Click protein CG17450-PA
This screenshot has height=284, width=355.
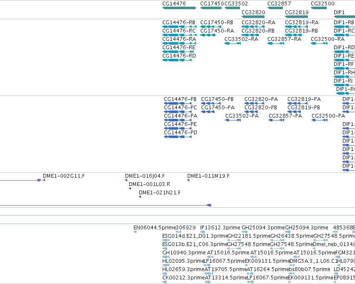click(208, 112)
